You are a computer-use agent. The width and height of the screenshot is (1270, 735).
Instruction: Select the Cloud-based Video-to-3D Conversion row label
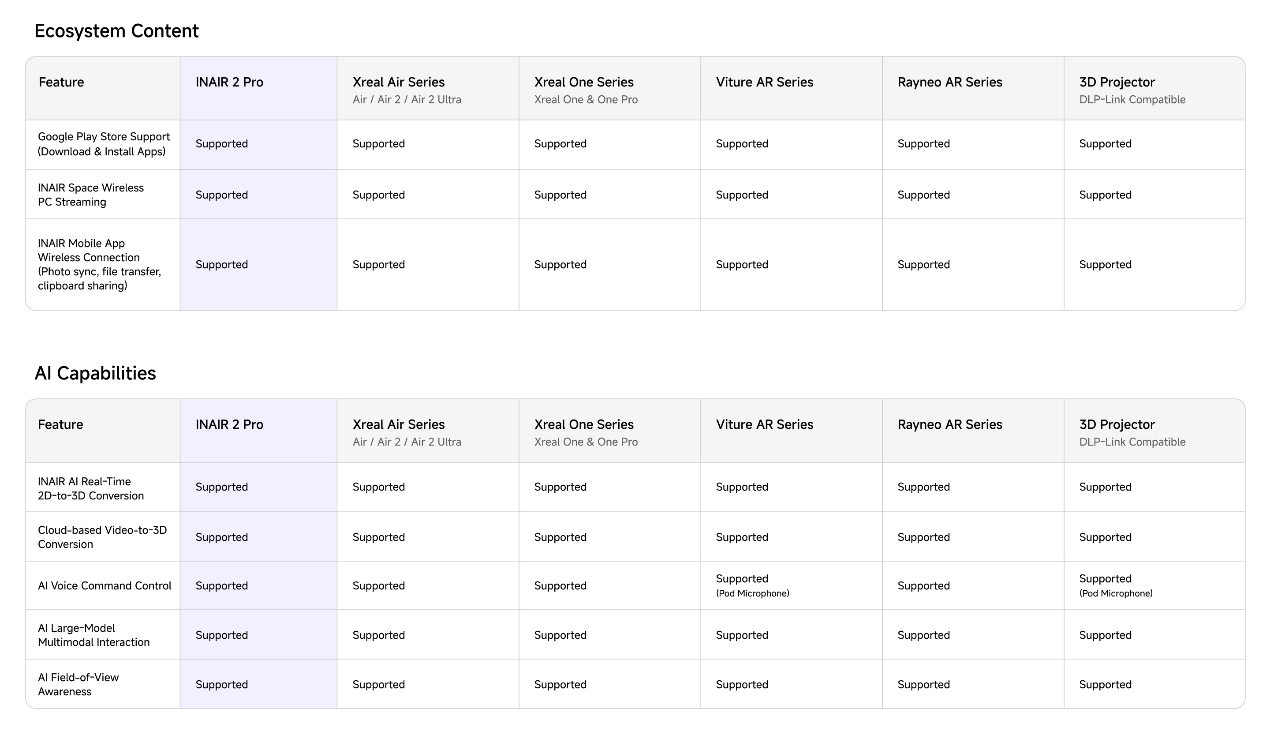coord(102,537)
